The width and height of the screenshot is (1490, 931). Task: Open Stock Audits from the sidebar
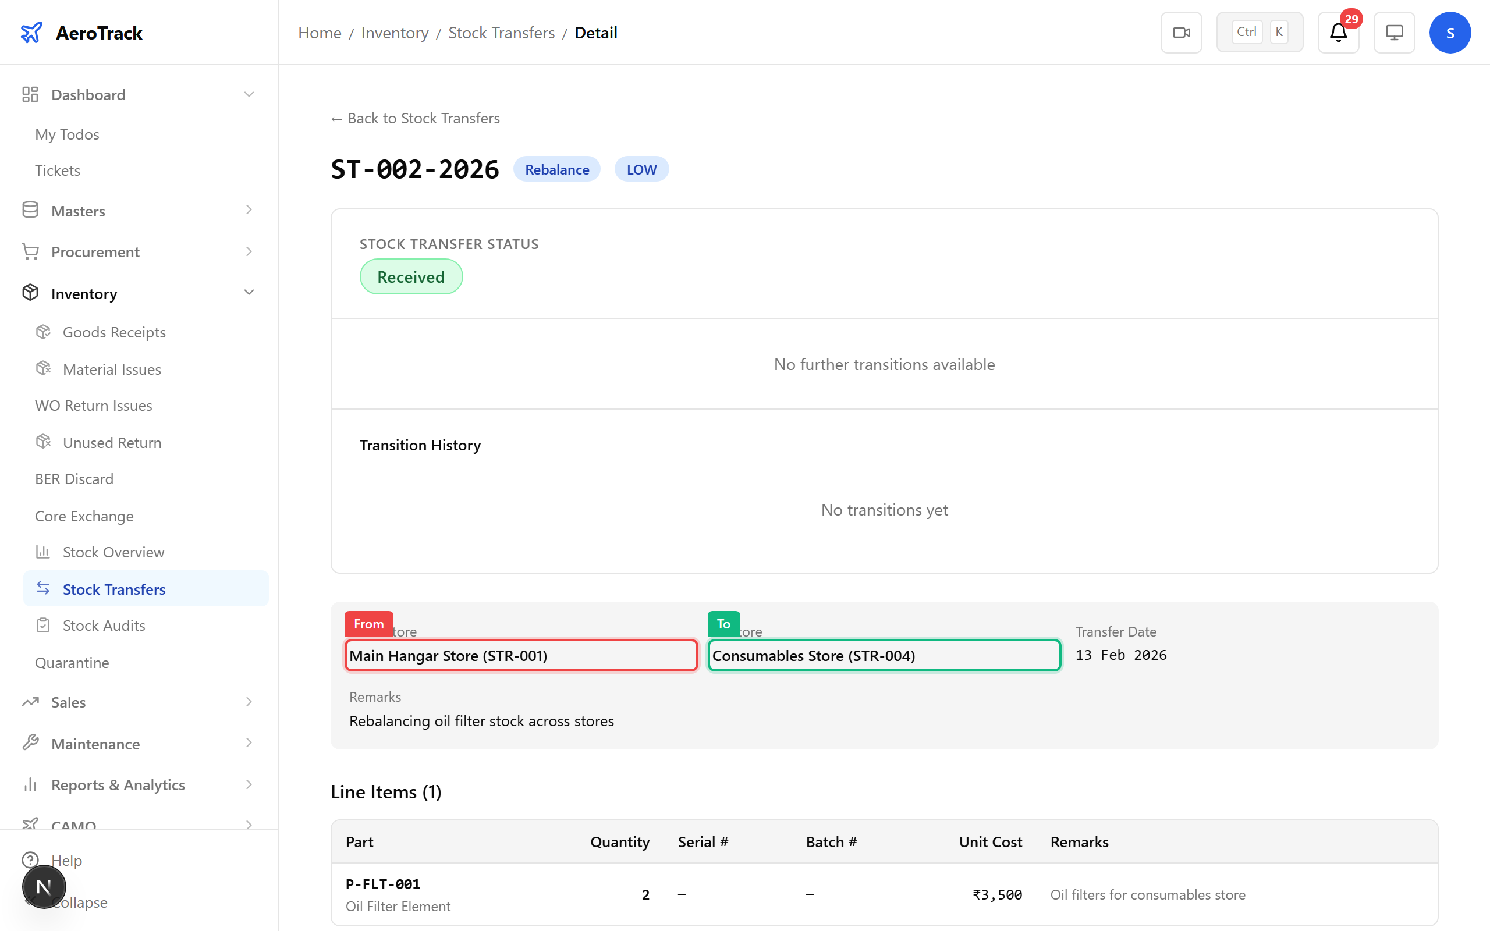click(x=105, y=625)
